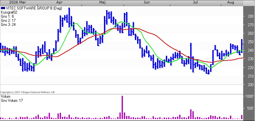
Task: Click the last price bar in August
Action: pyautogui.click(x=242, y=46)
